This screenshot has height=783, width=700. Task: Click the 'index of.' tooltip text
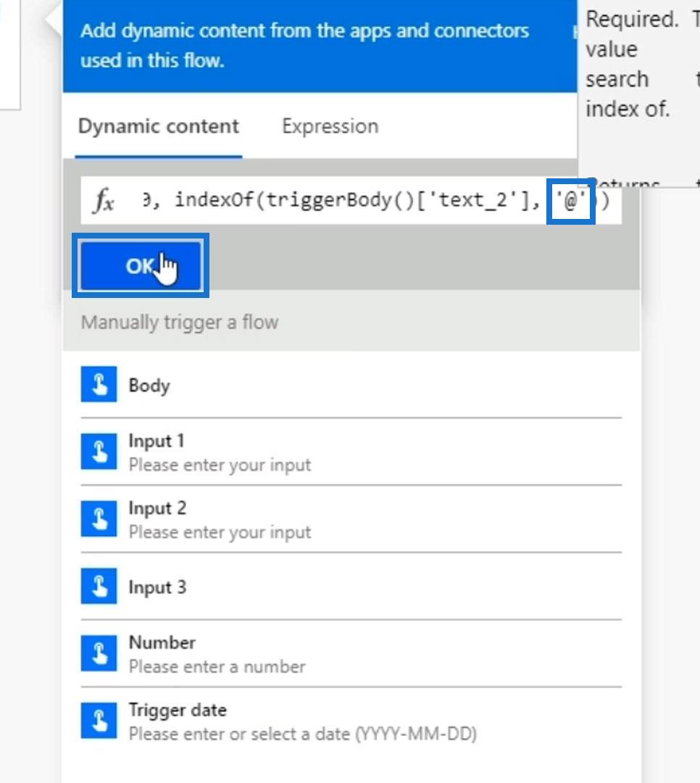tap(627, 109)
